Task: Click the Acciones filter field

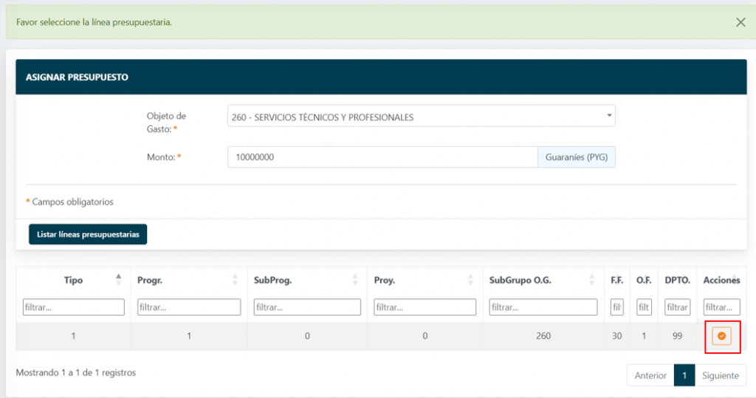Action: click(x=721, y=307)
